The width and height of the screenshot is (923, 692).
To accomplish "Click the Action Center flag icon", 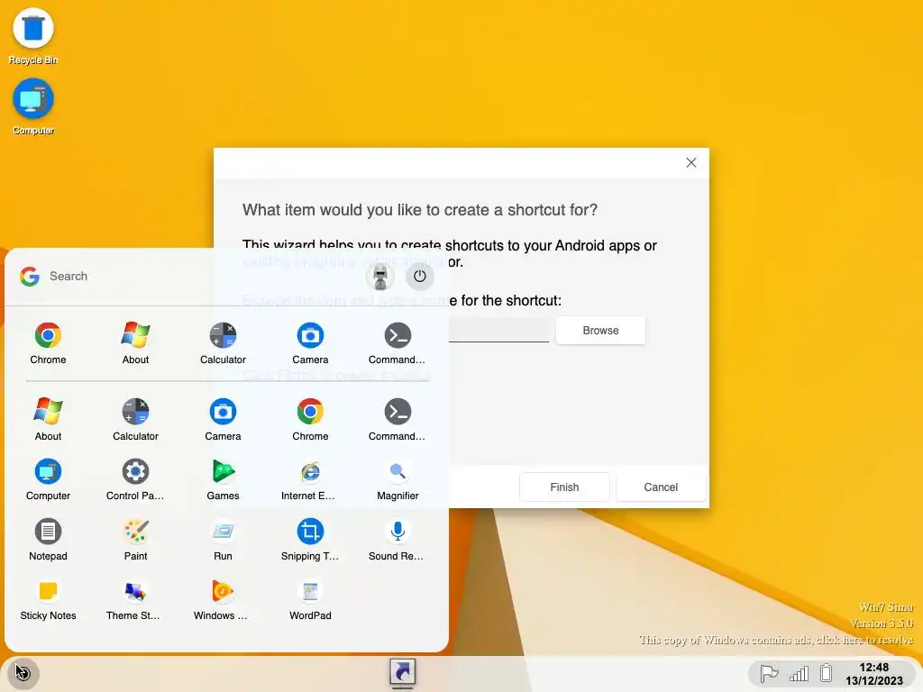I will [x=769, y=673].
